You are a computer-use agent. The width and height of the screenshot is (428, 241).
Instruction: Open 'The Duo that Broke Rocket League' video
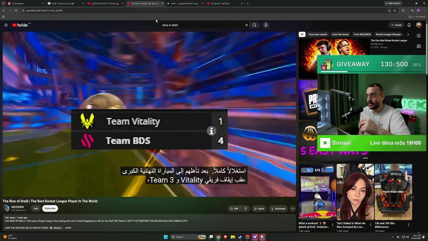389,41
